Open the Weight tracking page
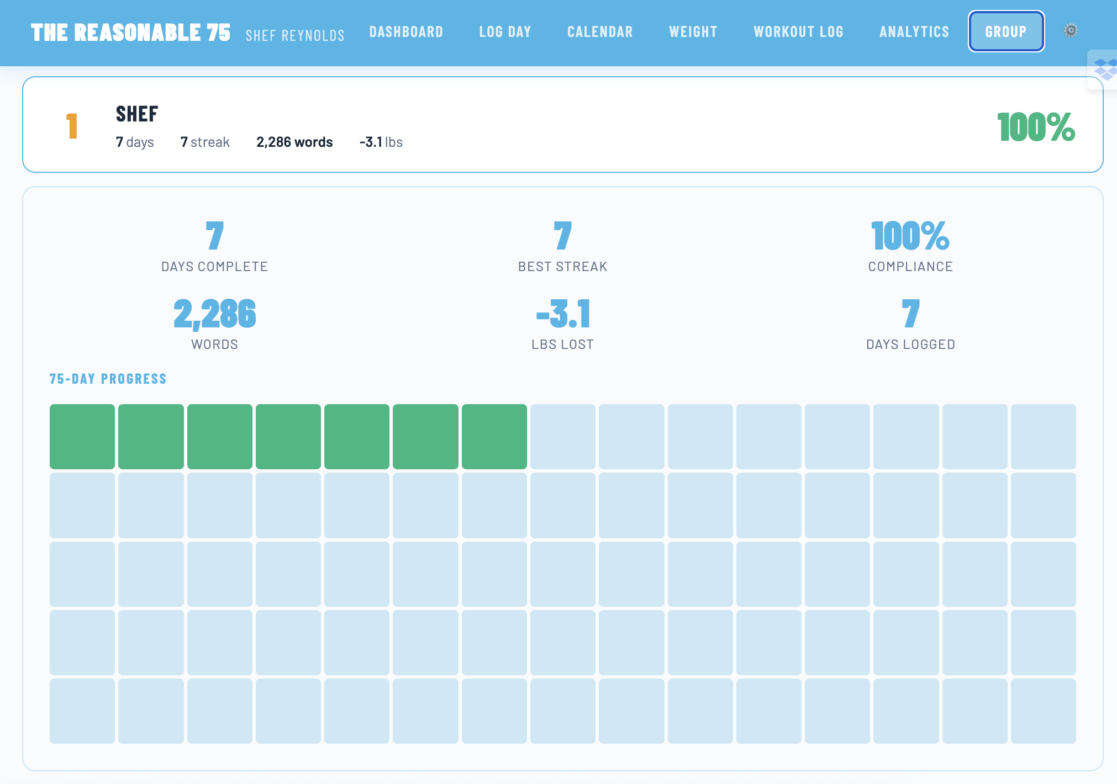1117x784 pixels. [693, 31]
